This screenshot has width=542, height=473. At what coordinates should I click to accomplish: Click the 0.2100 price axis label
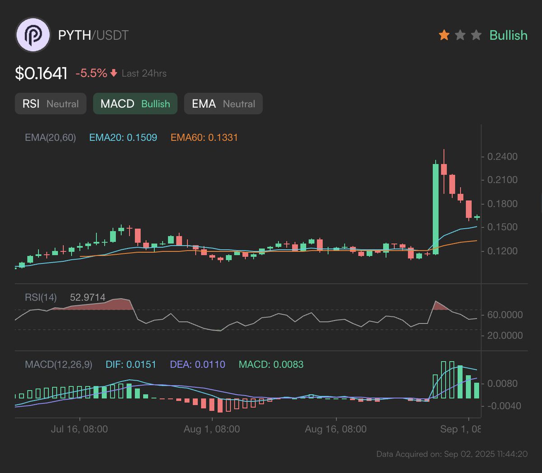tap(502, 180)
